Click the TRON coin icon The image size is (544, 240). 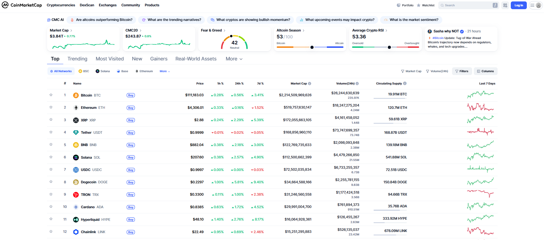pos(76,195)
